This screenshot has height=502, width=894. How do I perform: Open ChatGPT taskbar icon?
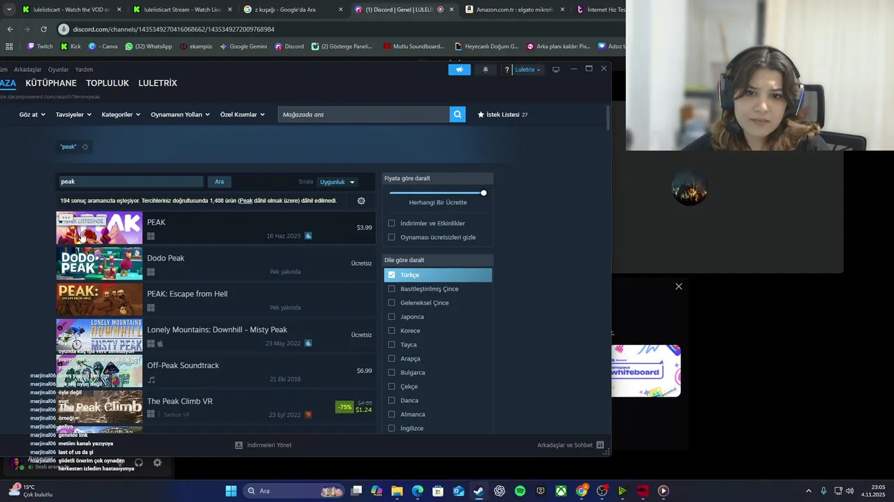499,491
